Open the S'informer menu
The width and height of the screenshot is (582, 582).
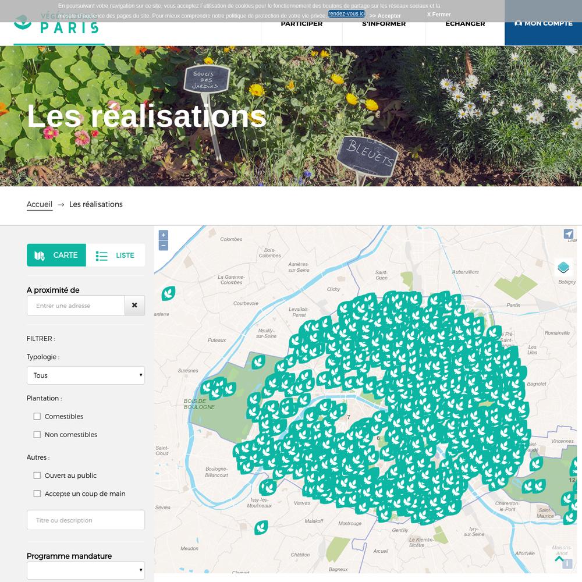tap(384, 24)
